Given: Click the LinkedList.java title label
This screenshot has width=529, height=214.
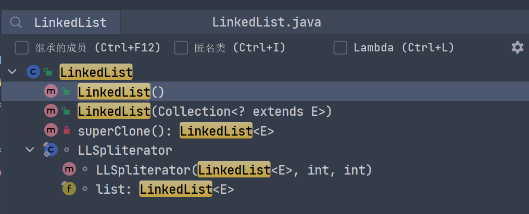Looking at the screenshot, I should [x=267, y=22].
